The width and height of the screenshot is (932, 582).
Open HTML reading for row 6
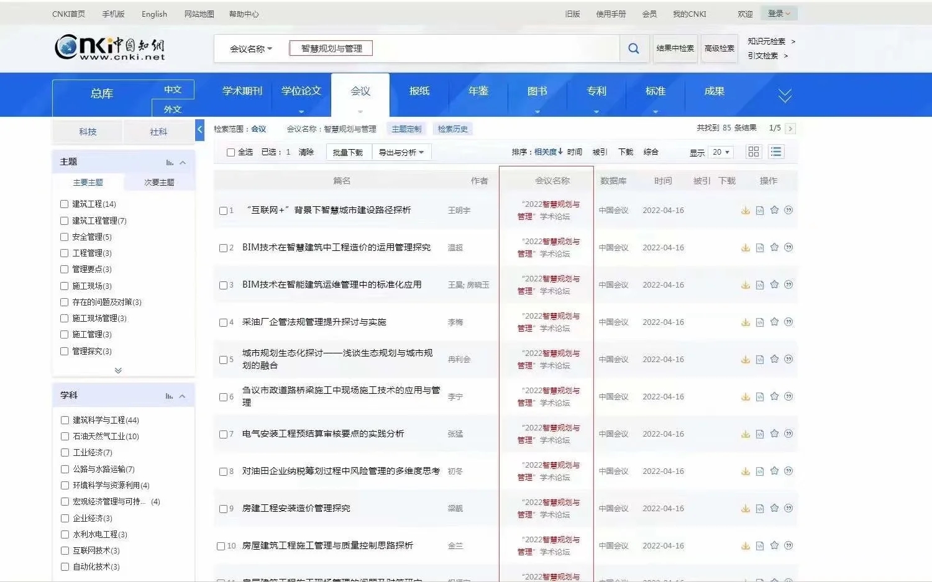[760, 397]
